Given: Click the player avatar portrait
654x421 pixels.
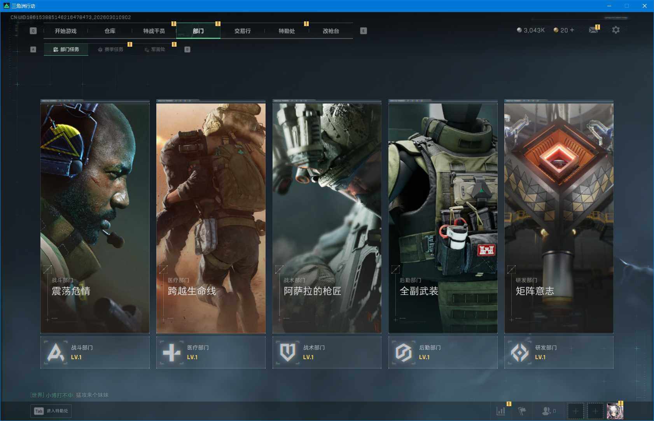Looking at the screenshot, I should pyautogui.click(x=615, y=411).
